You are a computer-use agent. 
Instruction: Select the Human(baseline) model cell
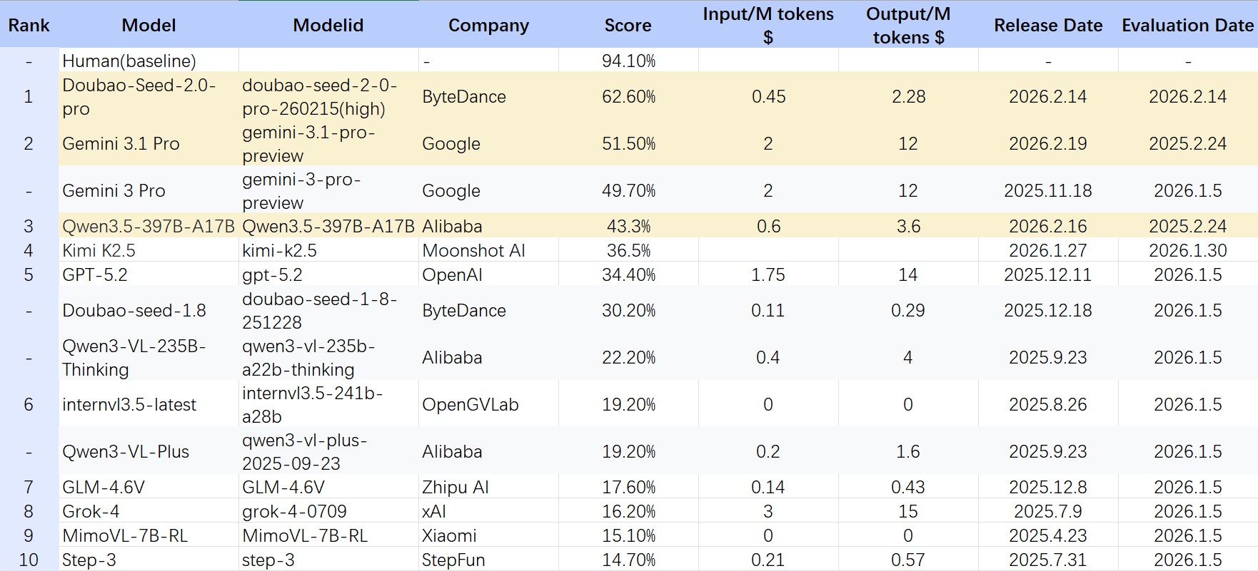129,61
